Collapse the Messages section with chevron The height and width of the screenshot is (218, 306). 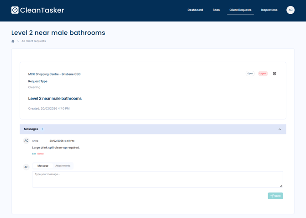[280, 129]
